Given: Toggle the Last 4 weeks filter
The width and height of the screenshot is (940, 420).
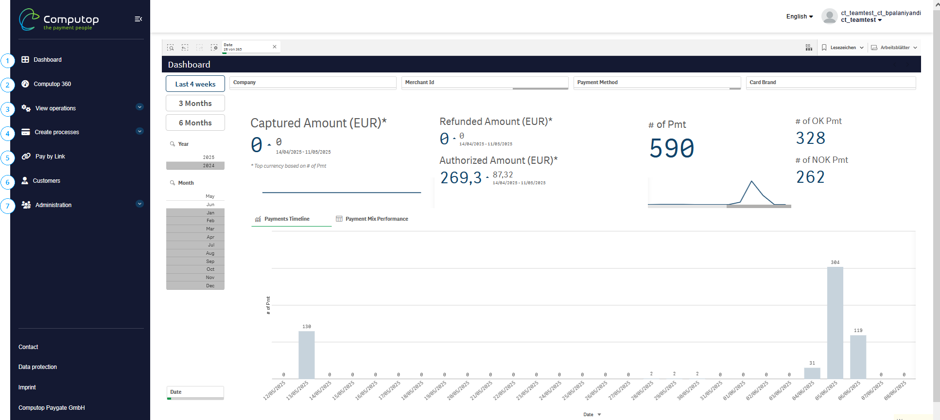Looking at the screenshot, I should coord(195,84).
